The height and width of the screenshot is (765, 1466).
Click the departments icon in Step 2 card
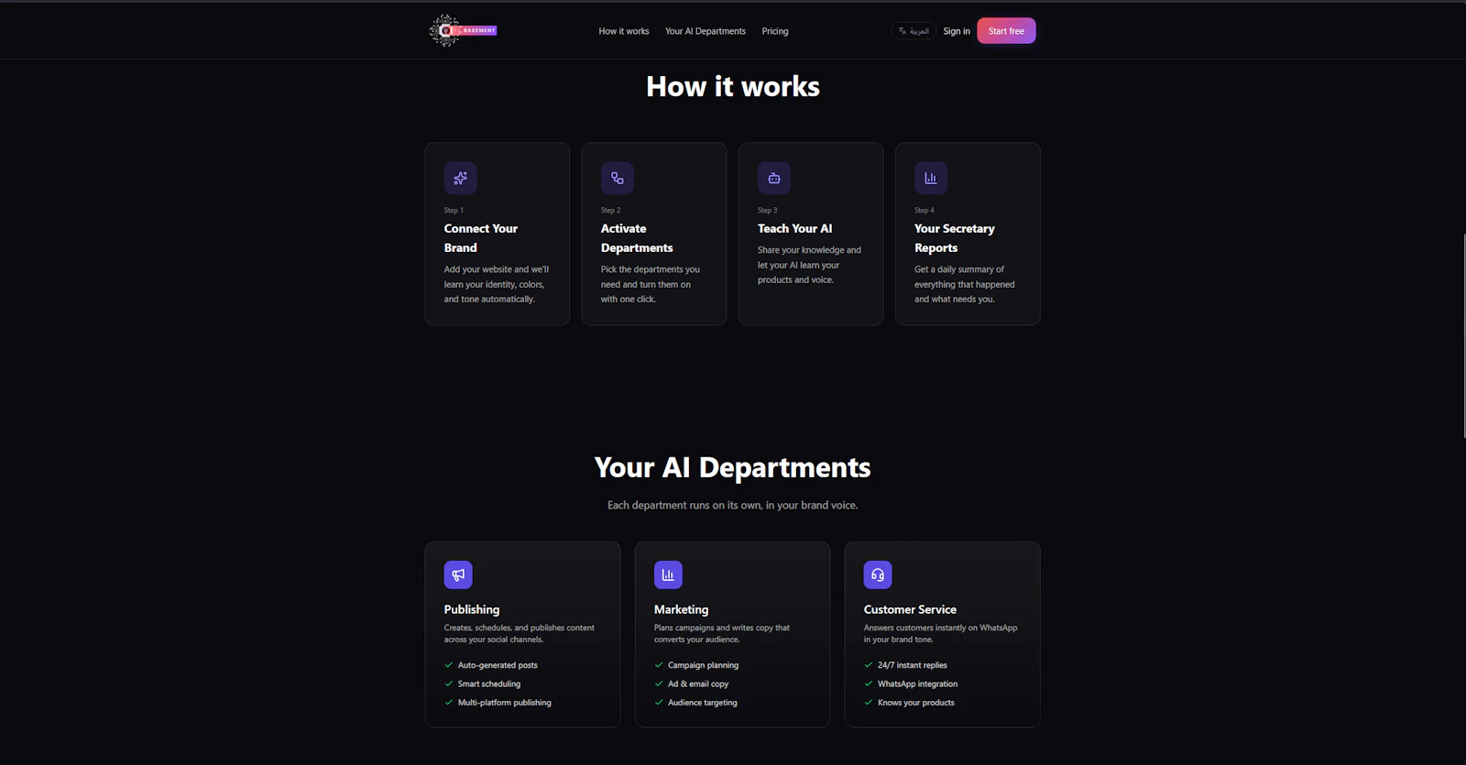617,178
